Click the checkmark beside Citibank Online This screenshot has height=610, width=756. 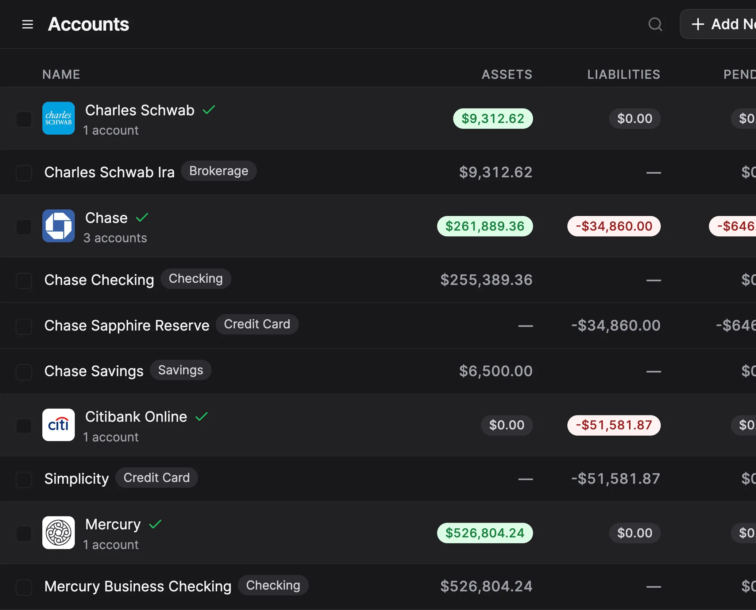click(202, 416)
